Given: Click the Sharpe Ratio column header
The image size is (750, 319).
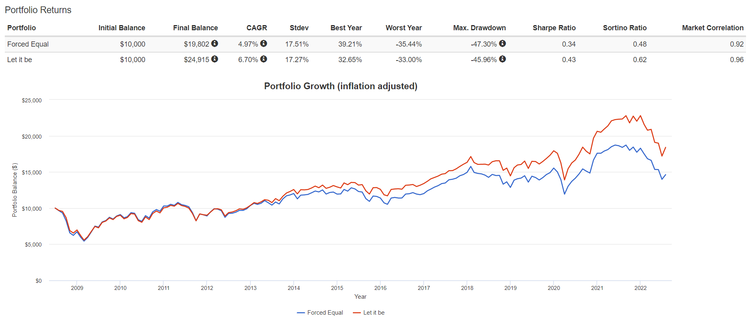Looking at the screenshot, I should [554, 28].
